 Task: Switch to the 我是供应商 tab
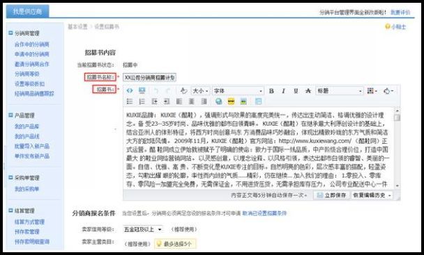point(28,11)
